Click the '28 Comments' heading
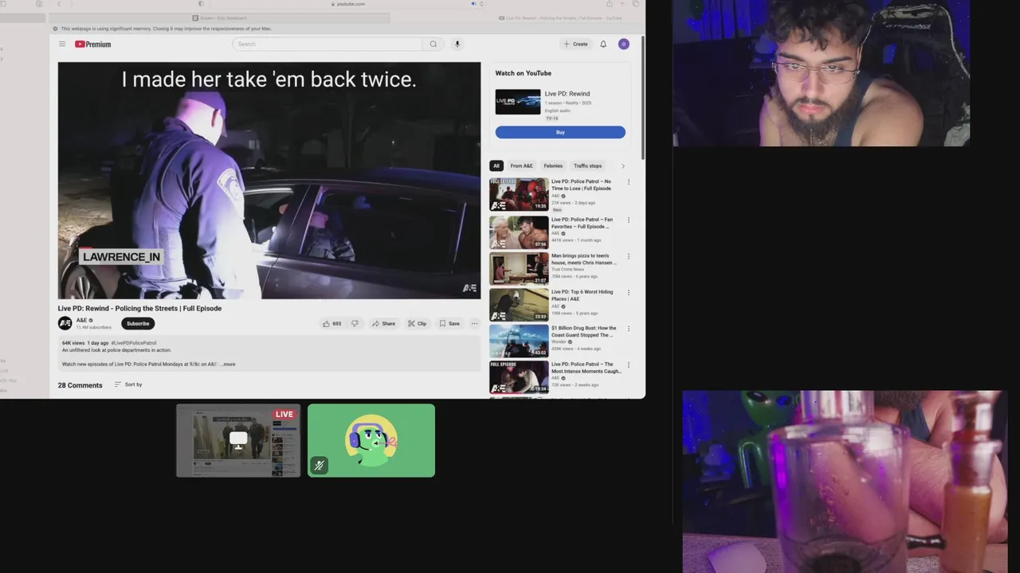 click(x=80, y=385)
